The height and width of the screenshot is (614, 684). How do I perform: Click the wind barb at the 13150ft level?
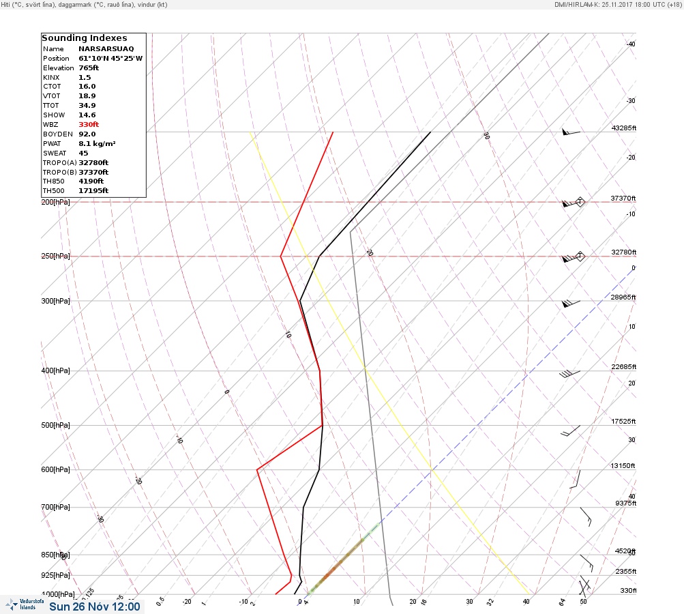click(x=576, y=479)
